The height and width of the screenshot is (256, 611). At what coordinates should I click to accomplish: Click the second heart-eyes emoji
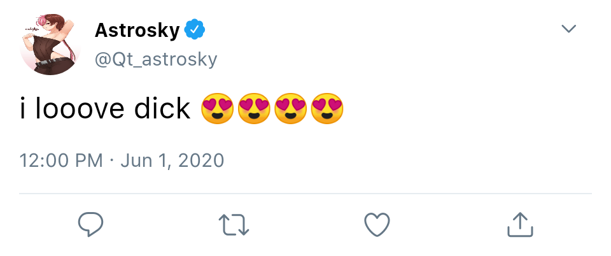pos(254,109)
